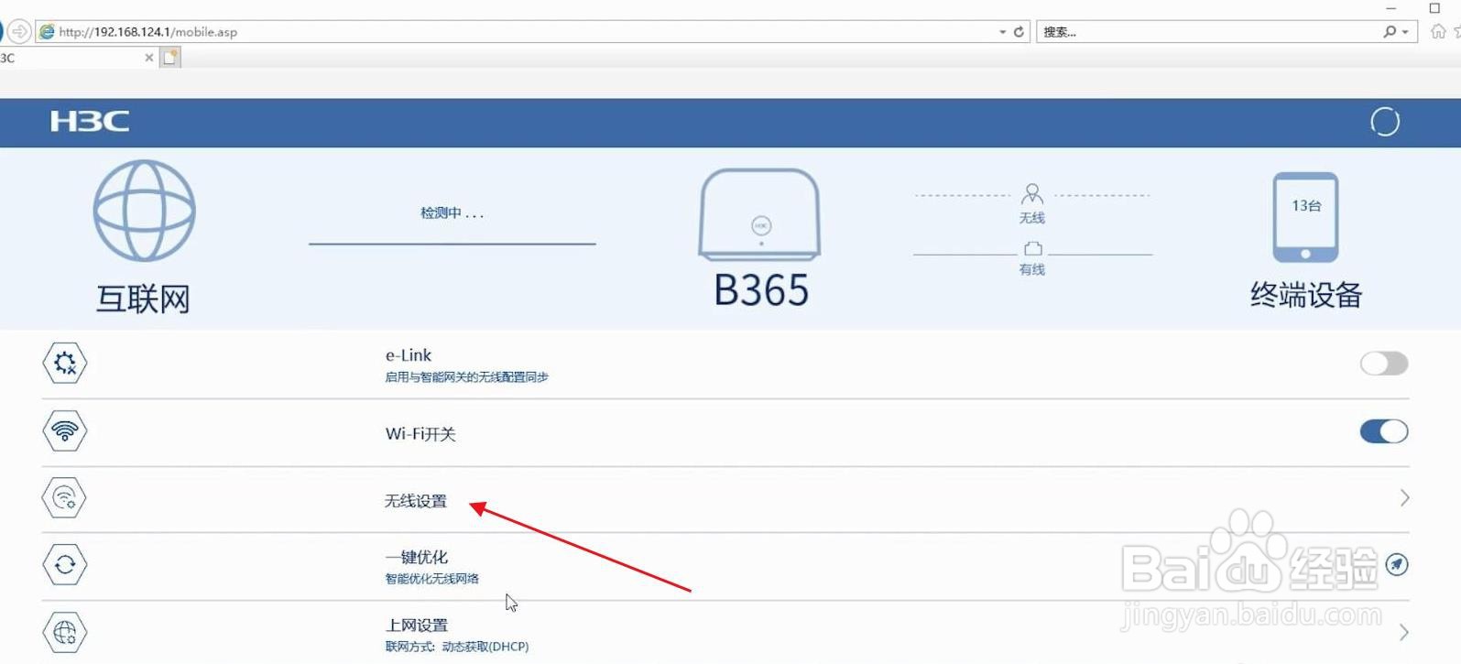The width and height of the screenshot is (1461, 664).
Task: Enable the e-Link toggle switch
Action: click(x=1383, y=364)
